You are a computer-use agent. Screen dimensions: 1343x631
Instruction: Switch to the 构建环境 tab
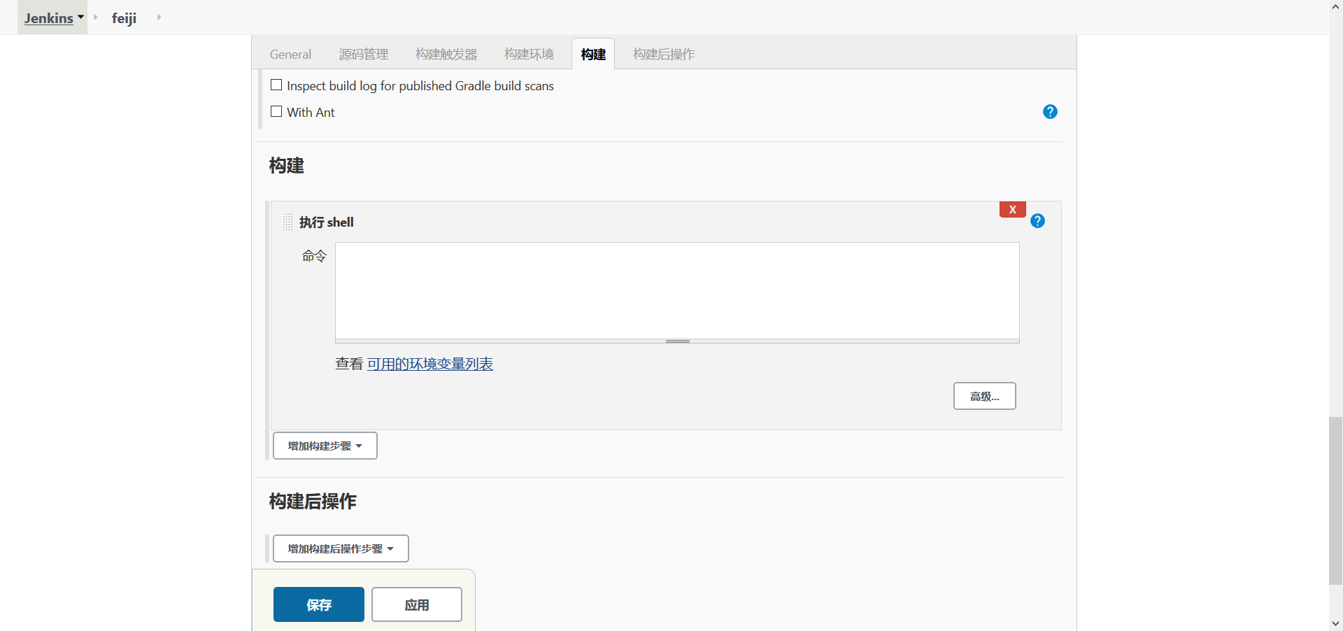tap(529, 54)
